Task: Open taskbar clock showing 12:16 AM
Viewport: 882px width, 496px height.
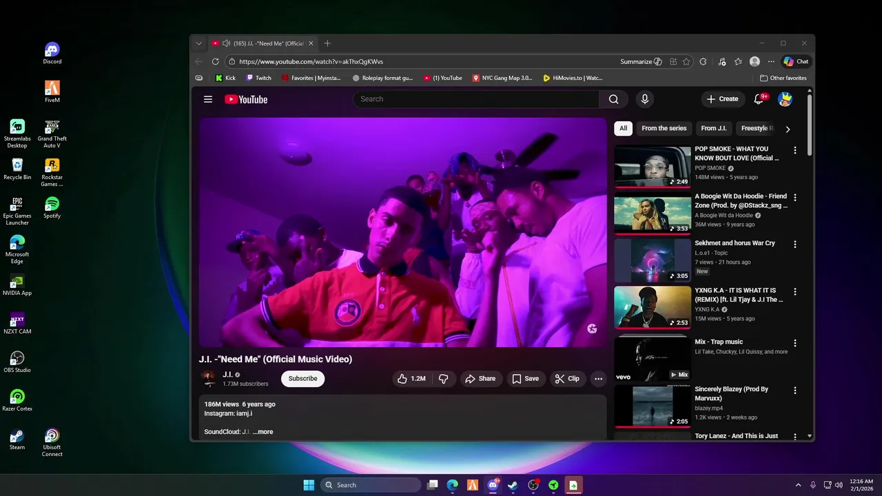Action: tap(861, 485)
